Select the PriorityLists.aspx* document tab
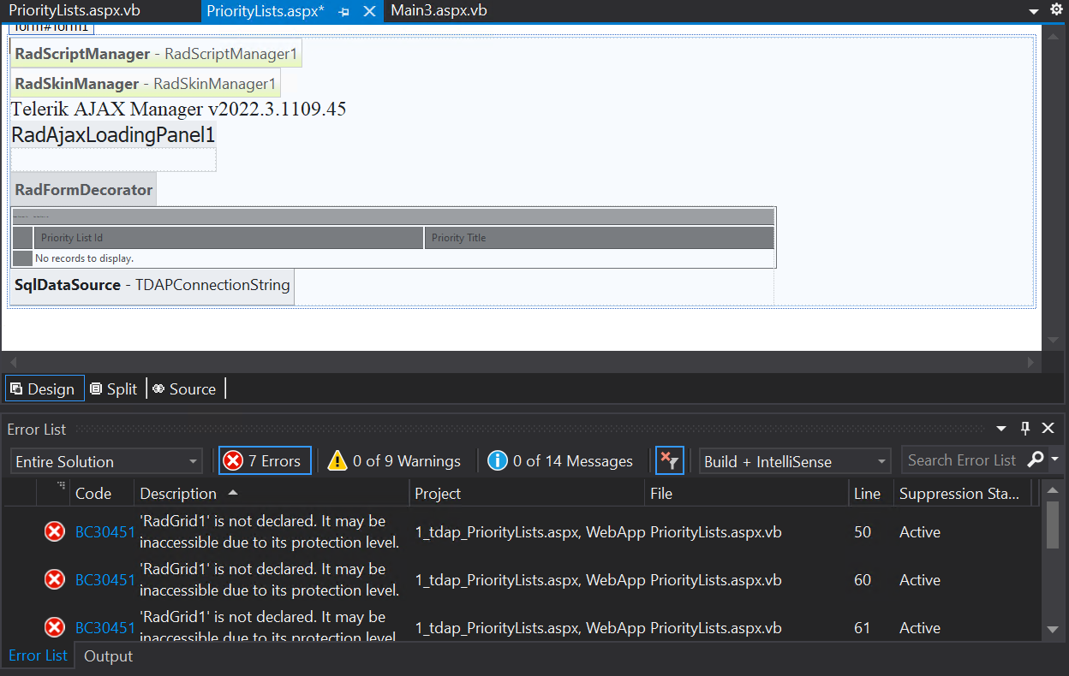This screenshot has height=676, width=1069. click(266, 11)
